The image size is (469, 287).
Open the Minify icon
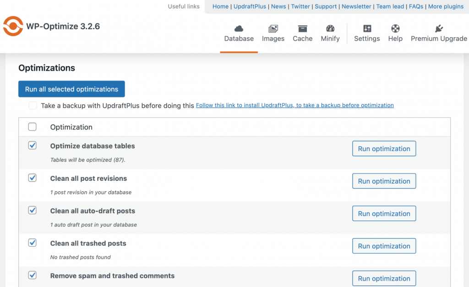330,29
